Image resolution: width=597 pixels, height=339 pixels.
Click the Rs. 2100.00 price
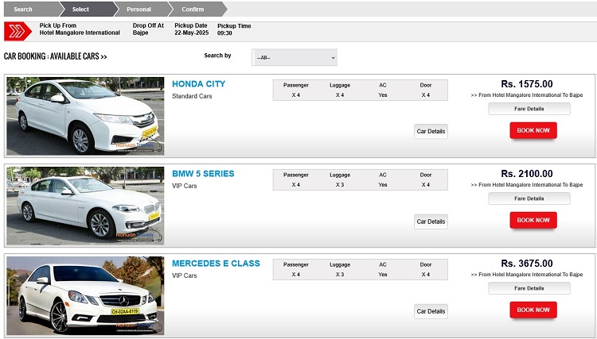tap(527, 174)
